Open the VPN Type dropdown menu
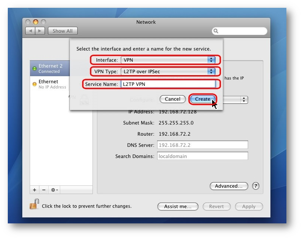302x239 pixels. pyautogui.click(x=168, y=71)
